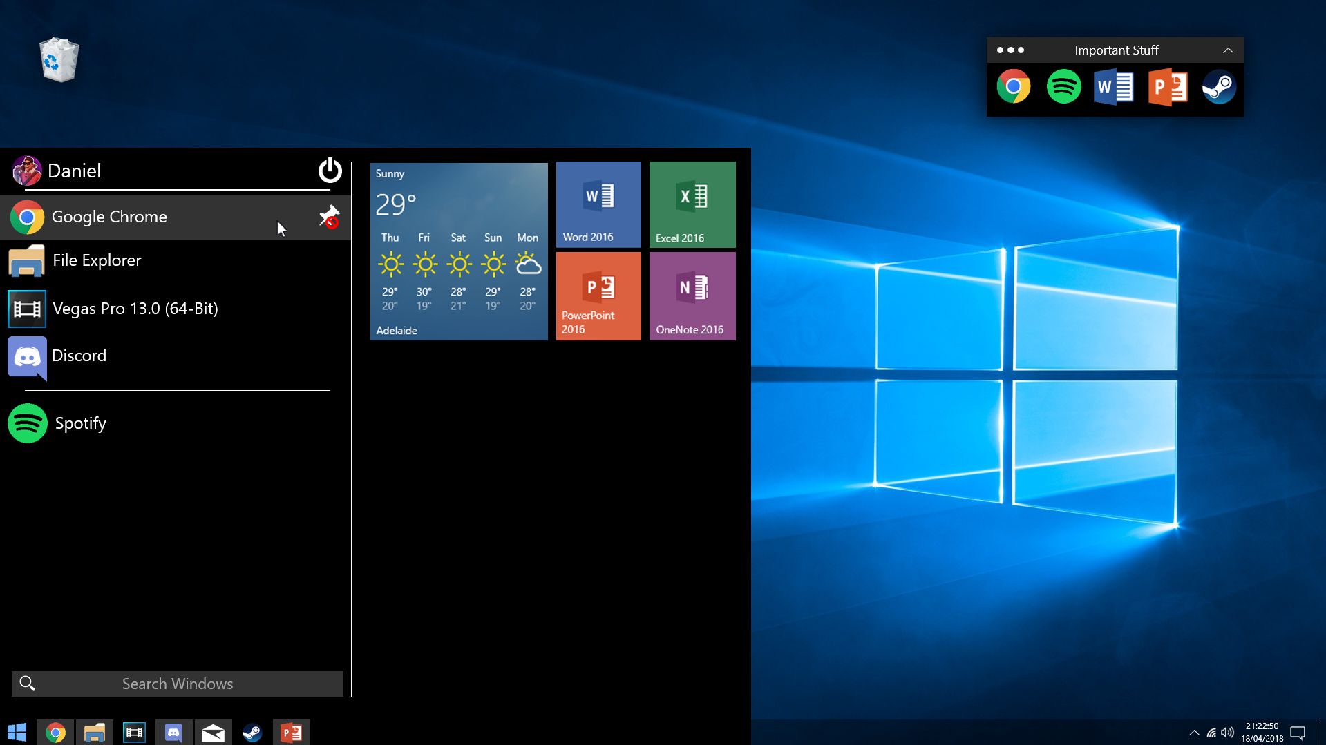The height and width of the screenshot is (745, 1326).
Task: Click the volume icon in system tray
Action: [1227, 733]
